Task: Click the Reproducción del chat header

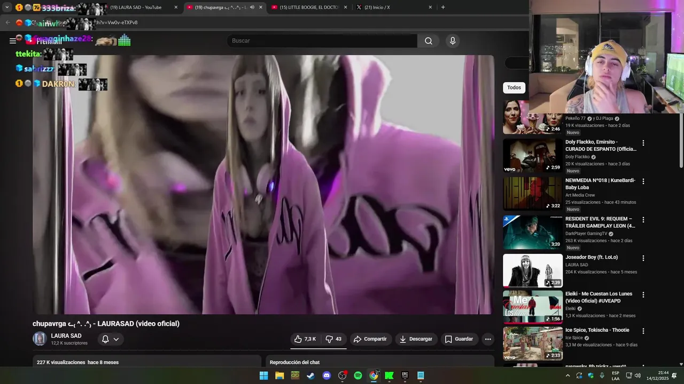Action: coord(294,362)
